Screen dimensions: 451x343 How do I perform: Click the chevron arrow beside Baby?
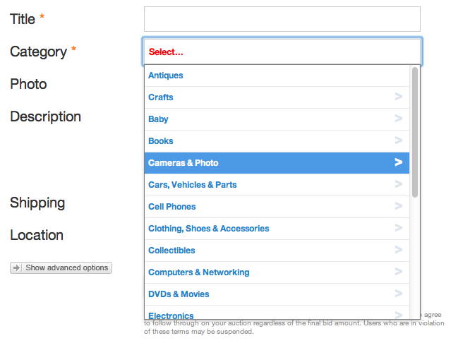tap(398, 119)
